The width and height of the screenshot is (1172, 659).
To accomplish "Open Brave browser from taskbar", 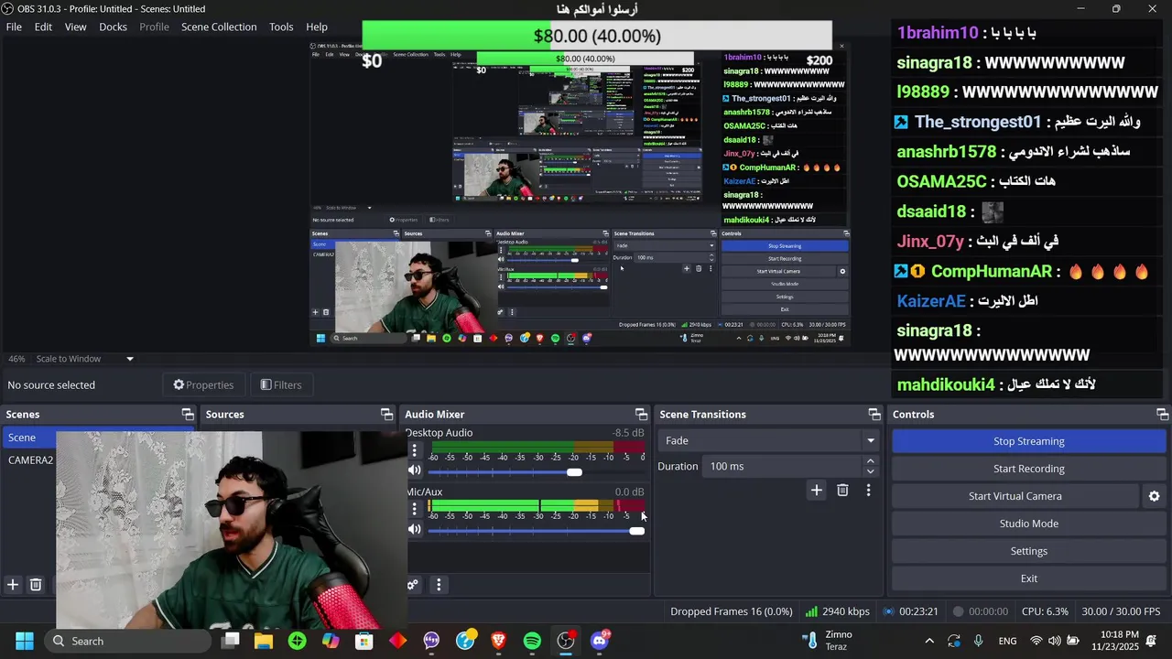I will [x=498, y=641].
